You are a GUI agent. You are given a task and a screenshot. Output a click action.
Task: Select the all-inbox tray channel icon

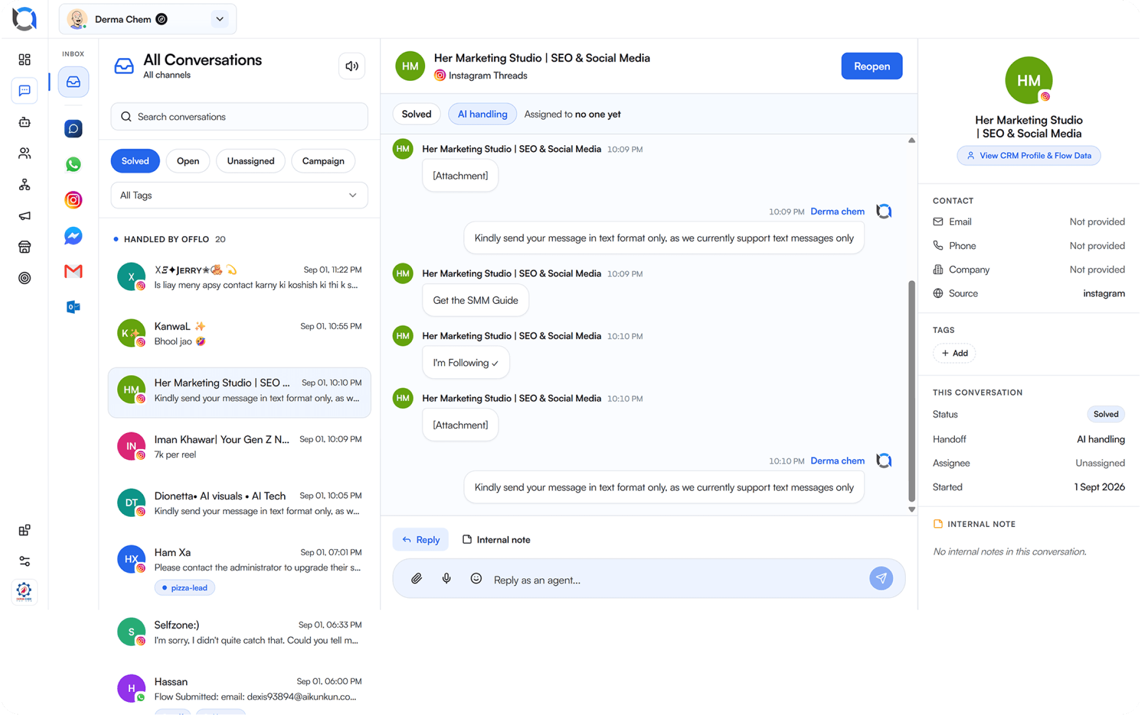73,82
